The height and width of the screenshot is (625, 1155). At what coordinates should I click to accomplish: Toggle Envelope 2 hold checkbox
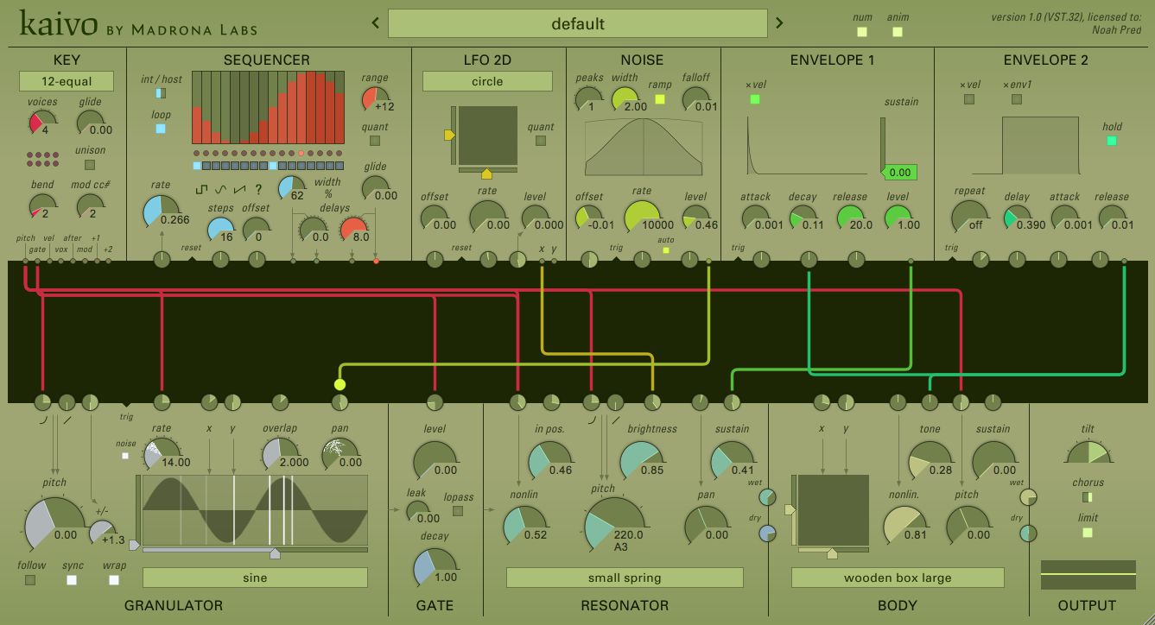click(1112, 141)
